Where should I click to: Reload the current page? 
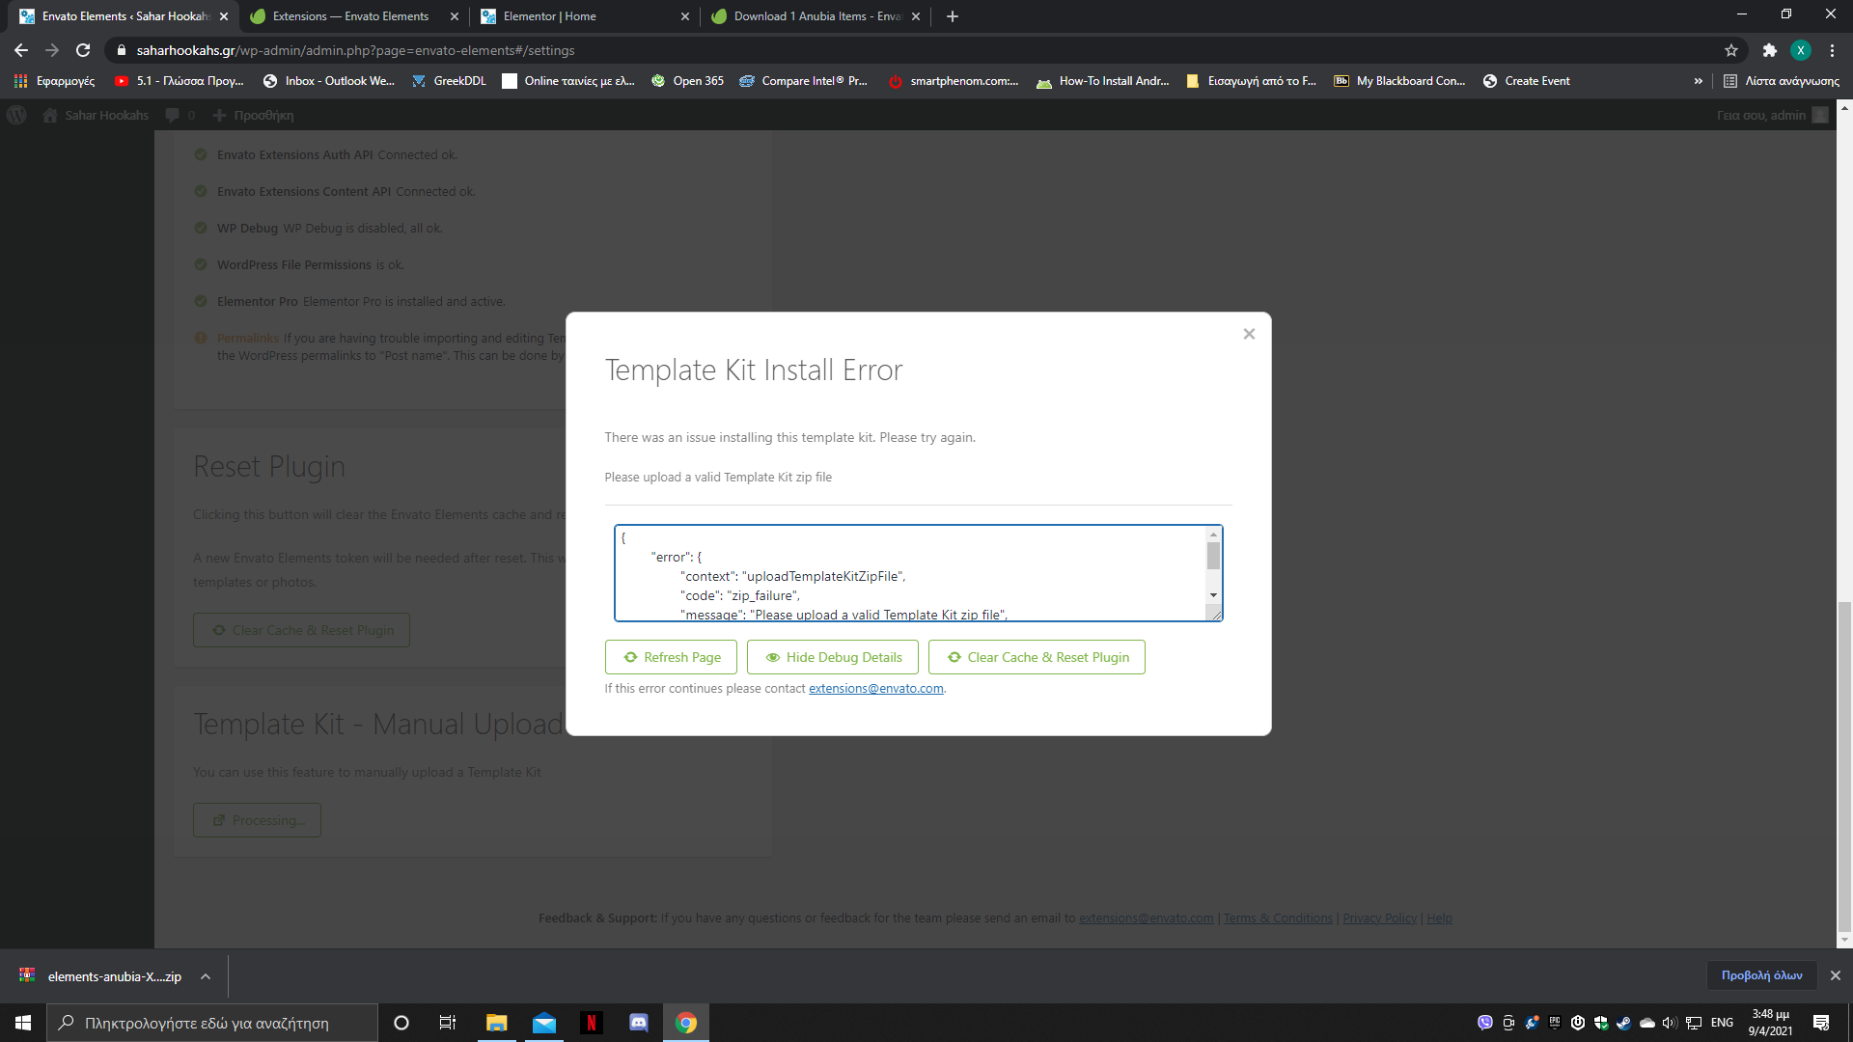pos(83,50)
